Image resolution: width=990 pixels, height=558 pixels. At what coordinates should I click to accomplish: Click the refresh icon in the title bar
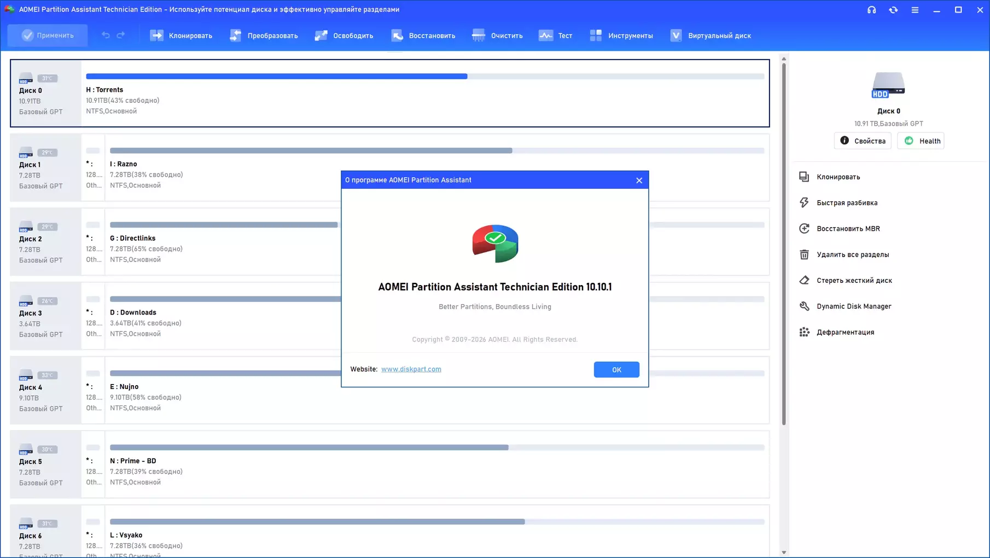(893, 10)
